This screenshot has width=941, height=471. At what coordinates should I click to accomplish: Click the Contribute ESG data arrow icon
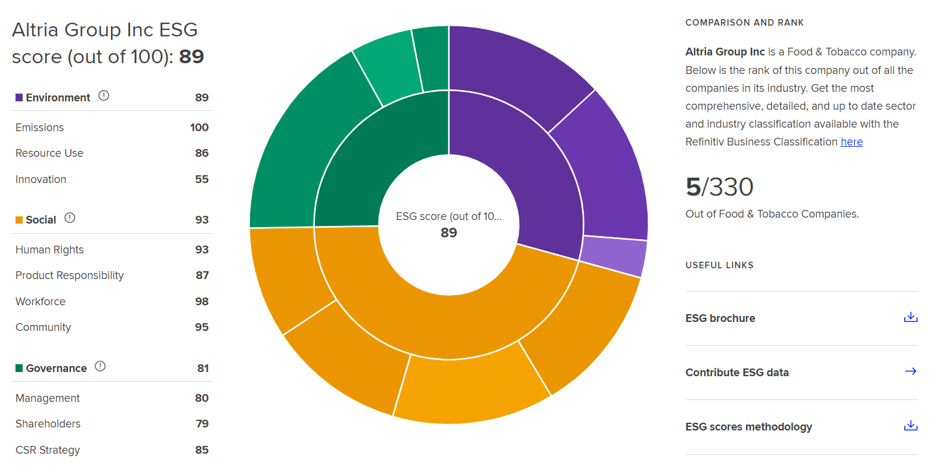[911, 371]
